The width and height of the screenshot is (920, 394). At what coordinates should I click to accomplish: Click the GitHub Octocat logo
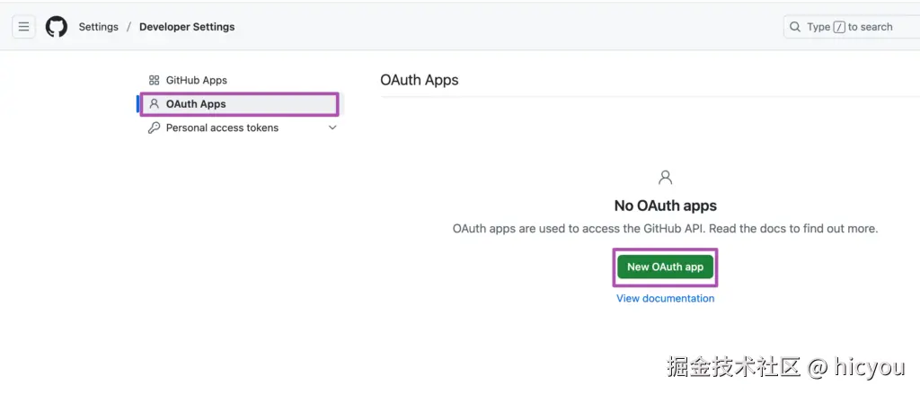pos(57,27)
